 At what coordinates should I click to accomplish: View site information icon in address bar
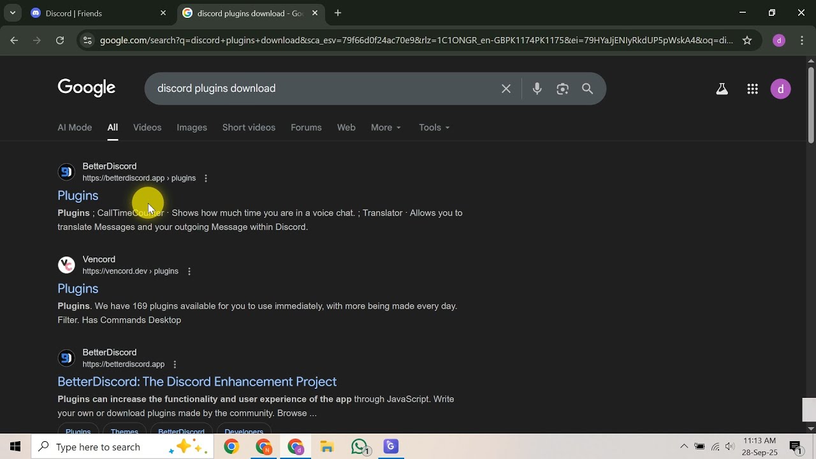pos(87,40)
